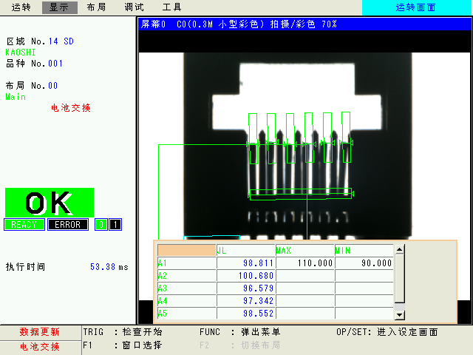This screenshot has height=355, width=473.
Task: Click the A1 MIN value 90.000
Action: (x=364, y=263)
